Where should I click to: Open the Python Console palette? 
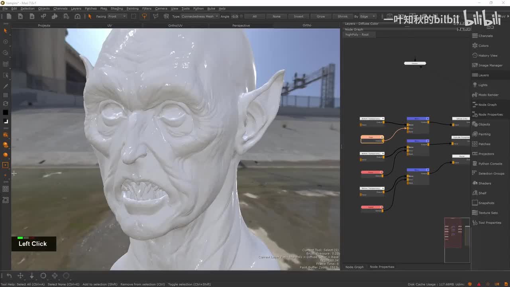click(x=490, y=164)
